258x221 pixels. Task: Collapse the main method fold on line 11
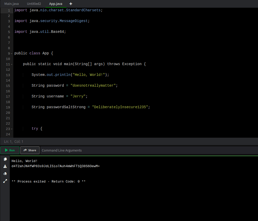pyautogui.click(x=12, y=64)
